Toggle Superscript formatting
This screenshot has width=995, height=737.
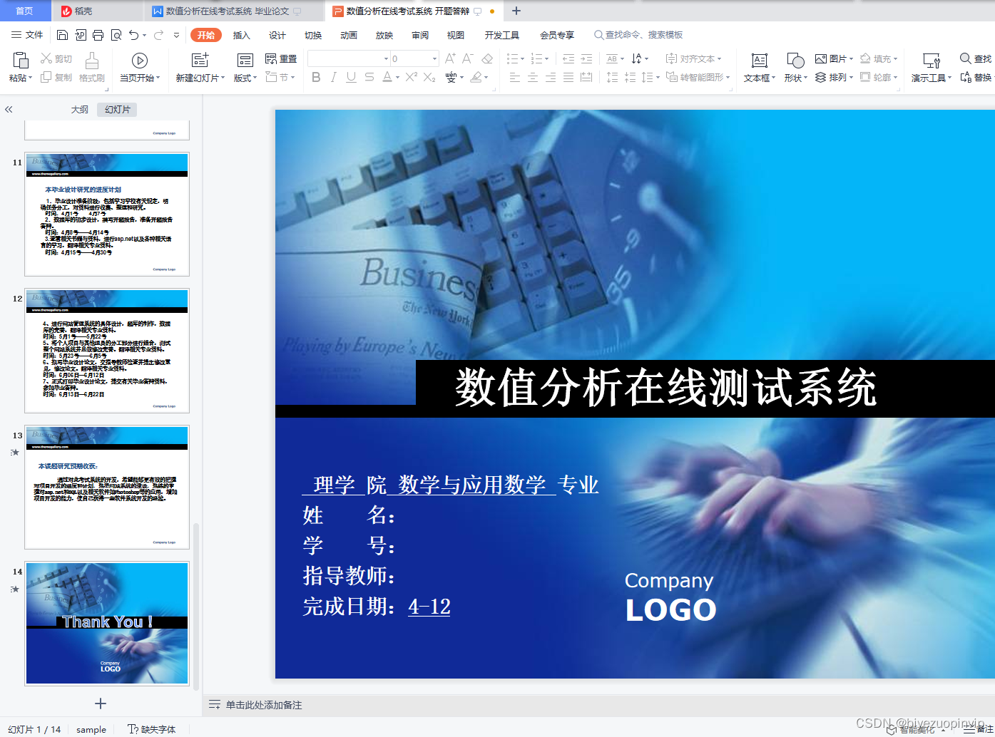click(x=412, y=77)
